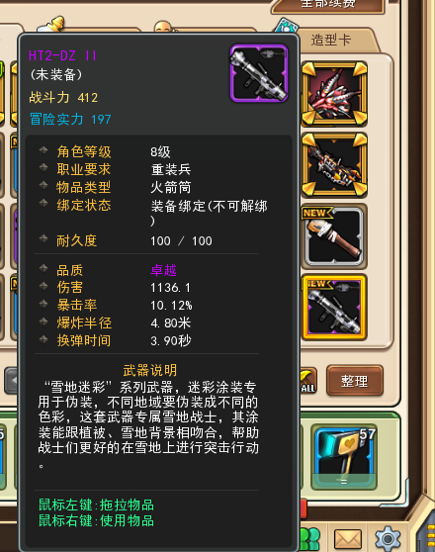
Task: Open the baby bottle icon tab
Action: point(51,25)
